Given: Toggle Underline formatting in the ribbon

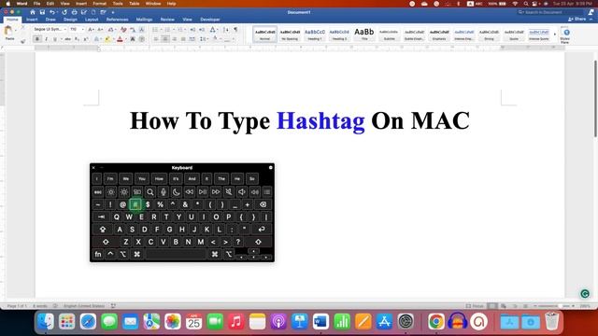Looking at the screenshot, I should (x=55, y=39).
